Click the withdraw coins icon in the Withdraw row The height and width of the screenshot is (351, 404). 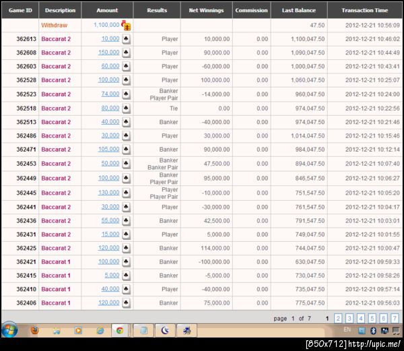point(126,25)
